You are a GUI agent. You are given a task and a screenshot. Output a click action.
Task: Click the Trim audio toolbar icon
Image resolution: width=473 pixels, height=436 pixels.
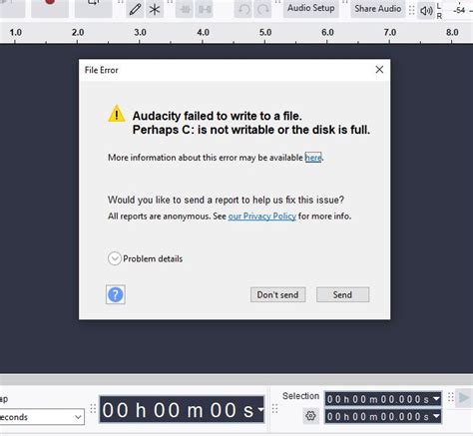click(185, 10)
